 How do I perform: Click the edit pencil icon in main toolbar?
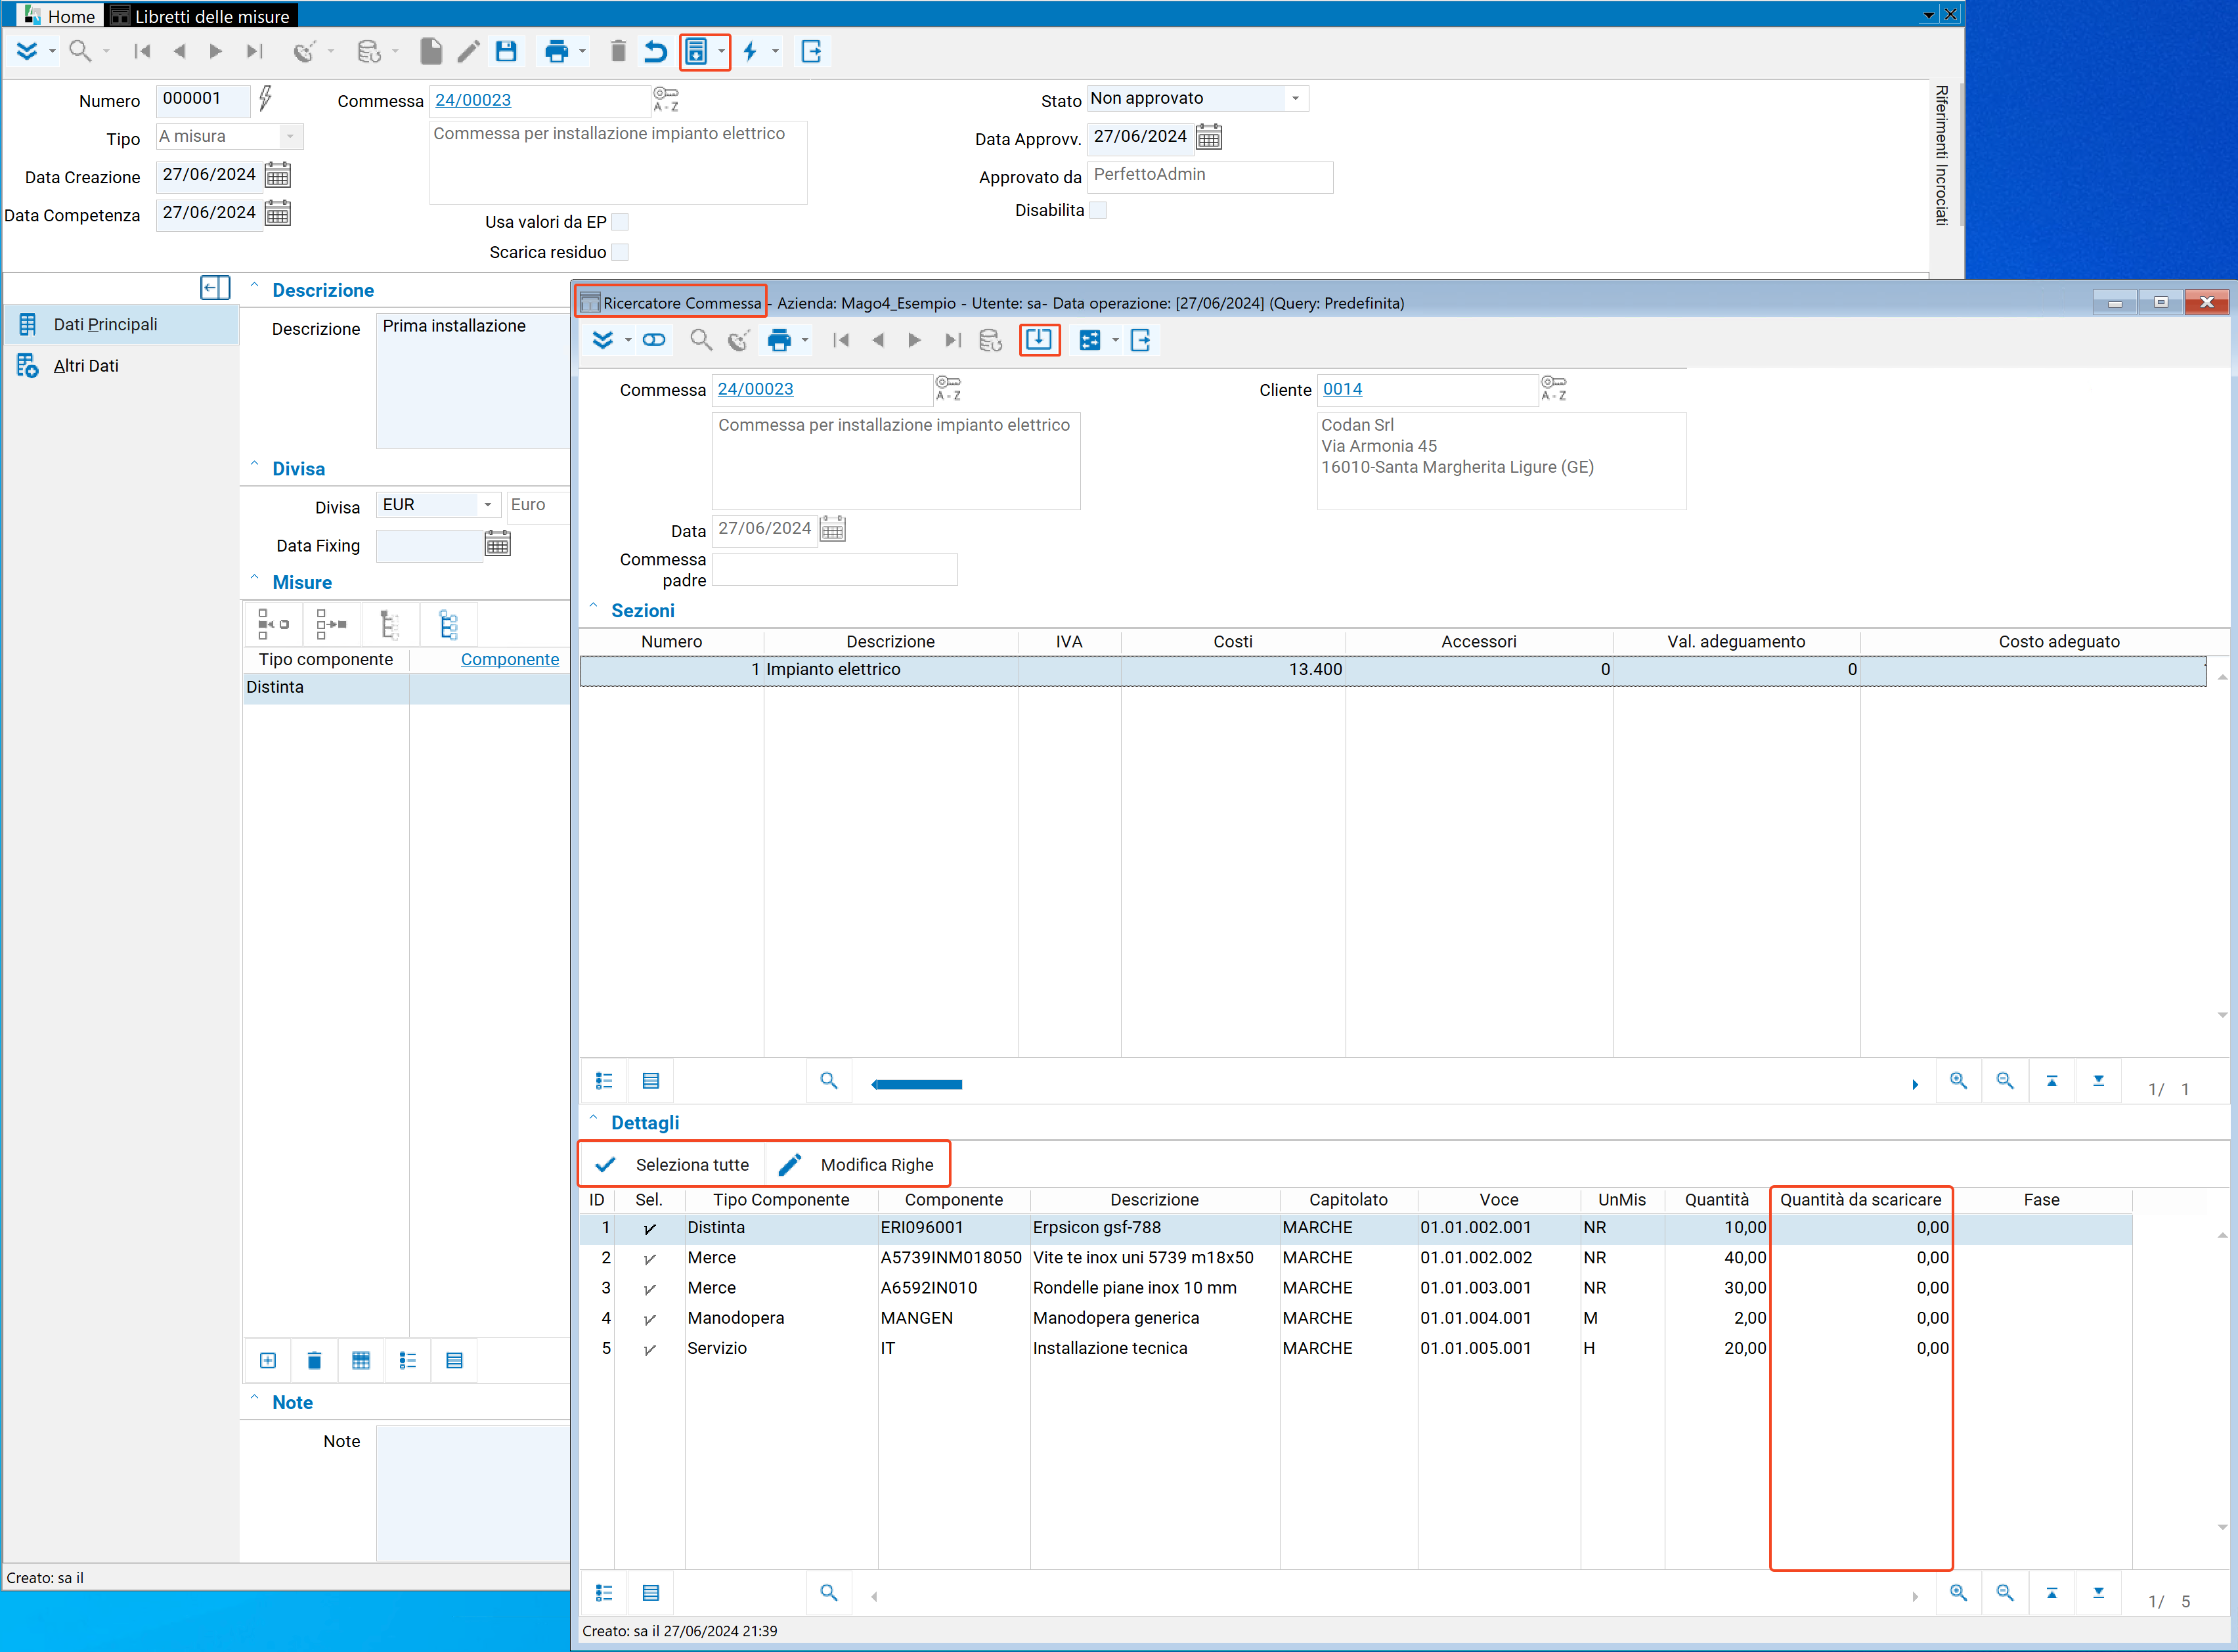pos(468,52)
